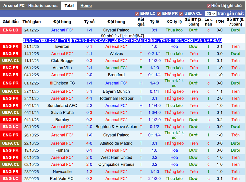Open the 20 recent matches dropdown
Image resolution: width=246 pixels, height=182 pixels.
(210, 14)
